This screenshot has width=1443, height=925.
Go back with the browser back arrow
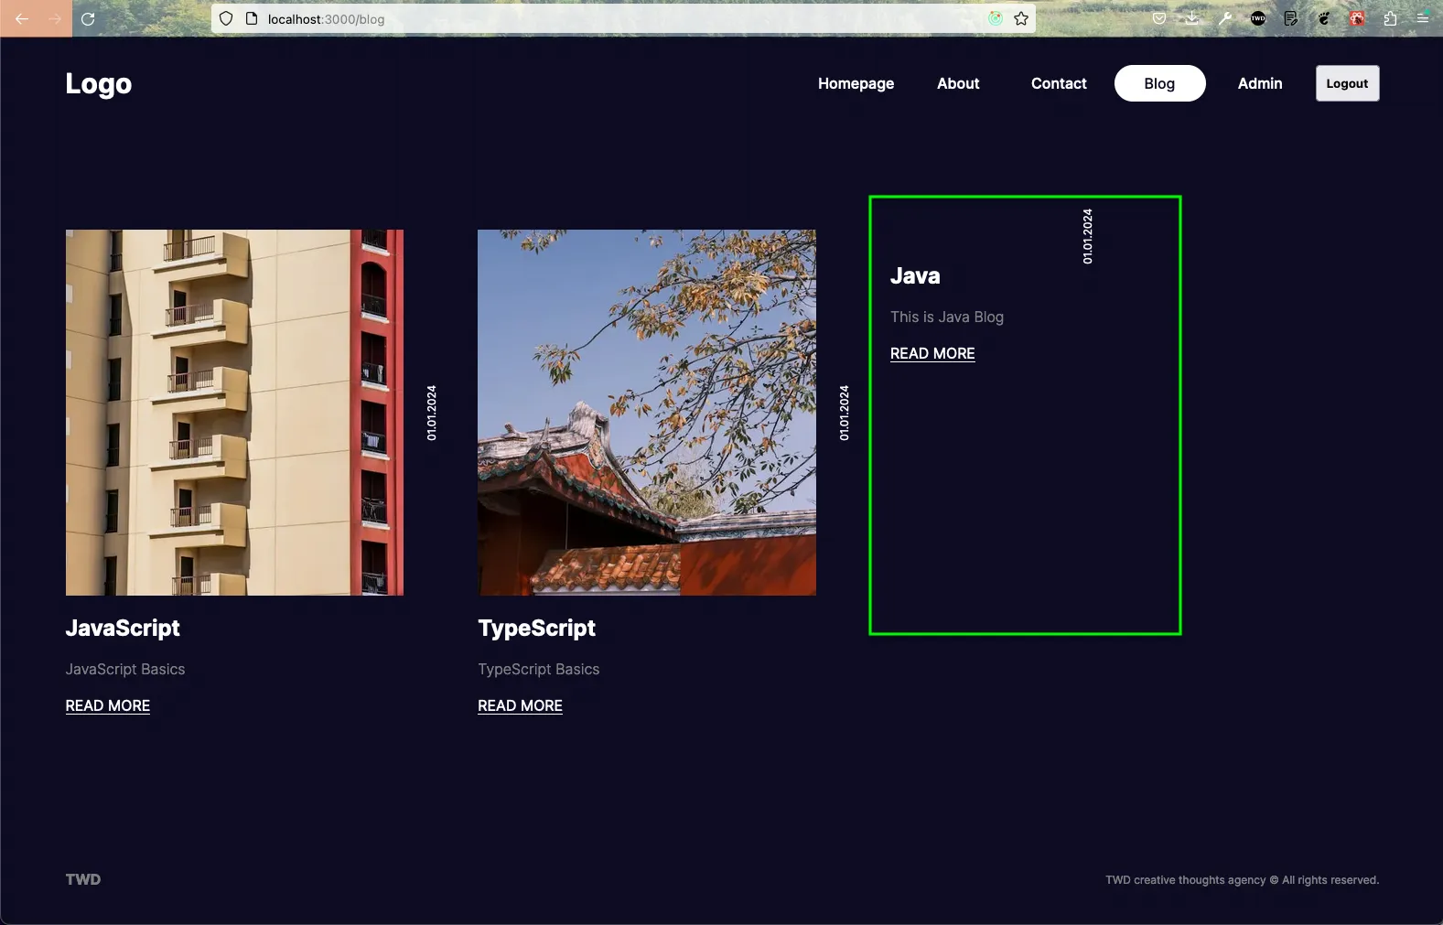tap(22, 18)
